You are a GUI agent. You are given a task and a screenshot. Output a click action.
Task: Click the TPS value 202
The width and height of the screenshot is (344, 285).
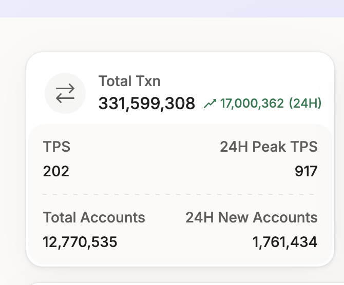tap(56, 171)
